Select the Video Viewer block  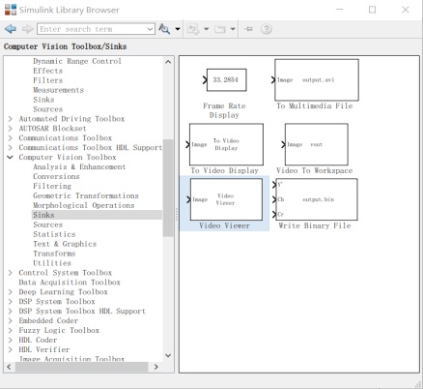(225, 204)
